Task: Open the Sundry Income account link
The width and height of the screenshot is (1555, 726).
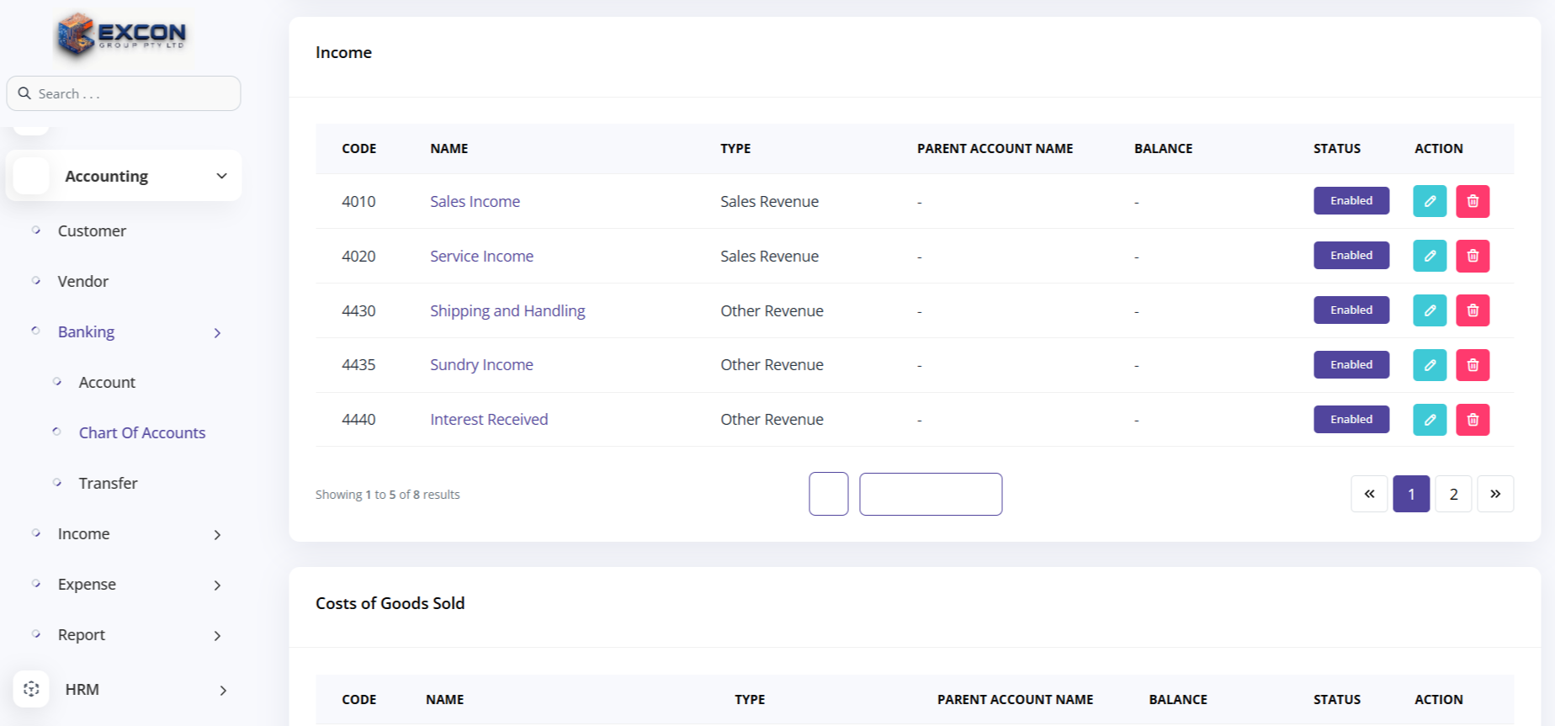Action: click(x=481, y=365)
